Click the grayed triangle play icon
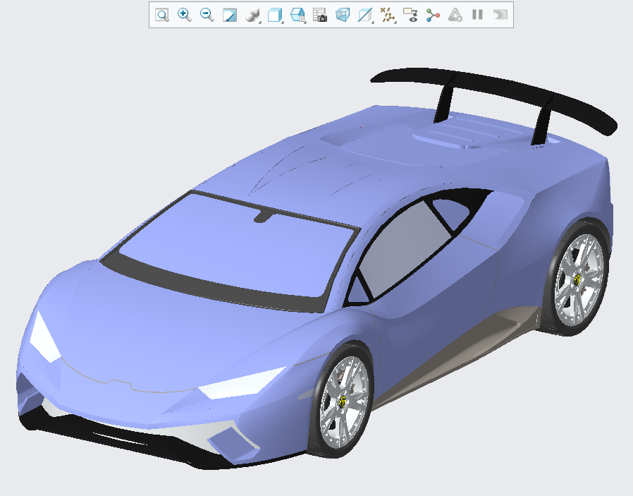The height and width of the screenshot is (496, 633). [455, 16]
